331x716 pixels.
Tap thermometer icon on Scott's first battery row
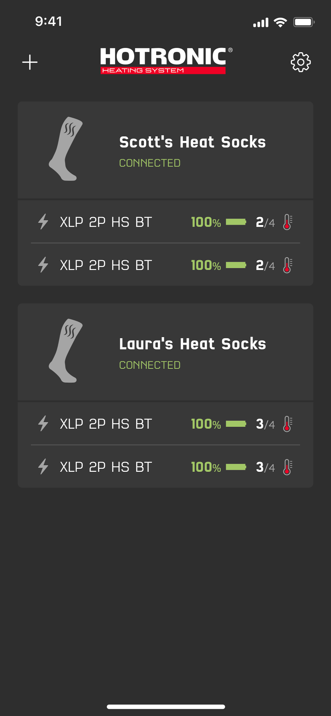(x=288, y=222)
